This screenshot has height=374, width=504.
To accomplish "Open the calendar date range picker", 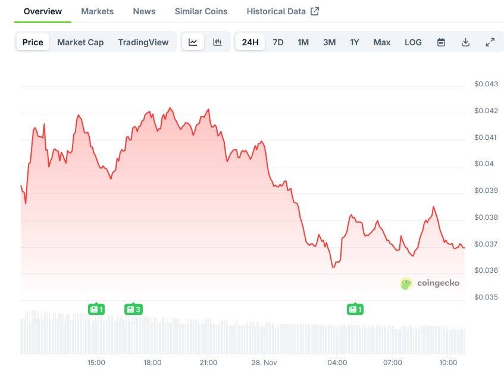I will pos(441,42).
